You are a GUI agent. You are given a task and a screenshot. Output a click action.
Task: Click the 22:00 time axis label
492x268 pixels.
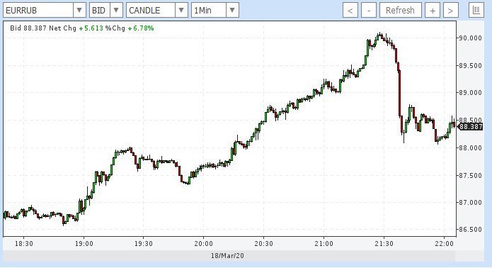[445, 244]
